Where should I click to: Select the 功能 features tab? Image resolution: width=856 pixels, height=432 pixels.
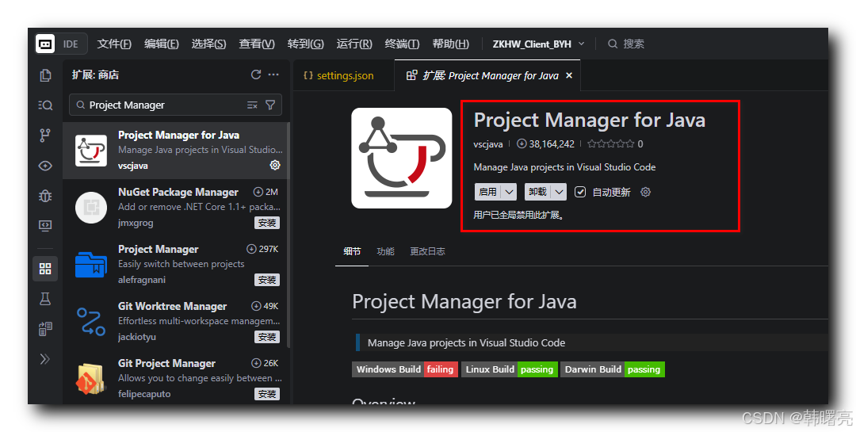pos(385,251)
